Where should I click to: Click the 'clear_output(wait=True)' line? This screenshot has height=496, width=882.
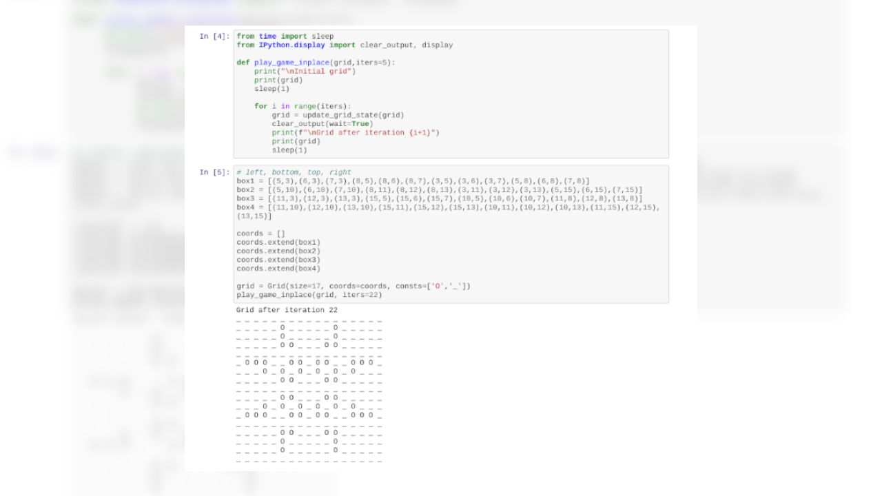pos(322,124)
